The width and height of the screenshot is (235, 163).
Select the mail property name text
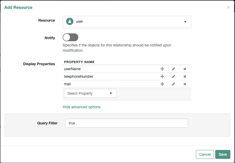67,84
